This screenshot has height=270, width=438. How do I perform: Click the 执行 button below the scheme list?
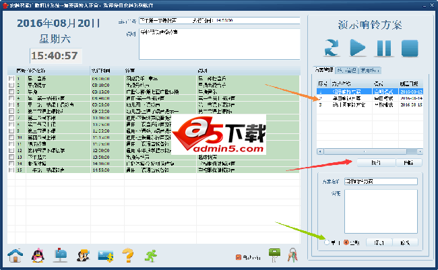(x=376, y=162)
